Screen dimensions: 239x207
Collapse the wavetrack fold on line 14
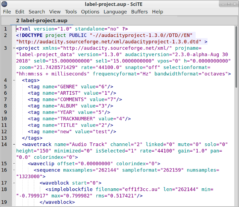[14, 144]
